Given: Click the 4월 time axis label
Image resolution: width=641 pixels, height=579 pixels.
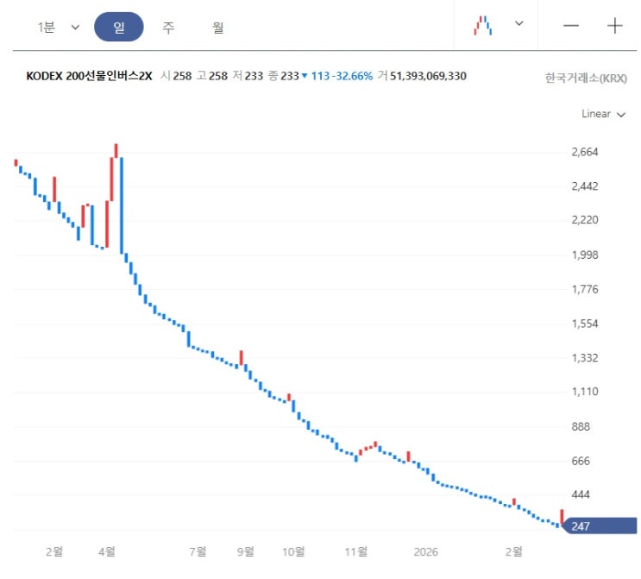Looking at the screenshot, I should pyautogui.click(x=107, y=552).
